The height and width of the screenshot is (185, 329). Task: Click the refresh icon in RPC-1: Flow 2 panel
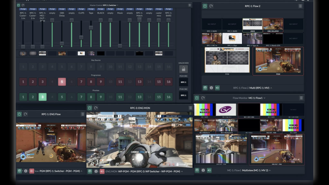[x=211, y=6]
